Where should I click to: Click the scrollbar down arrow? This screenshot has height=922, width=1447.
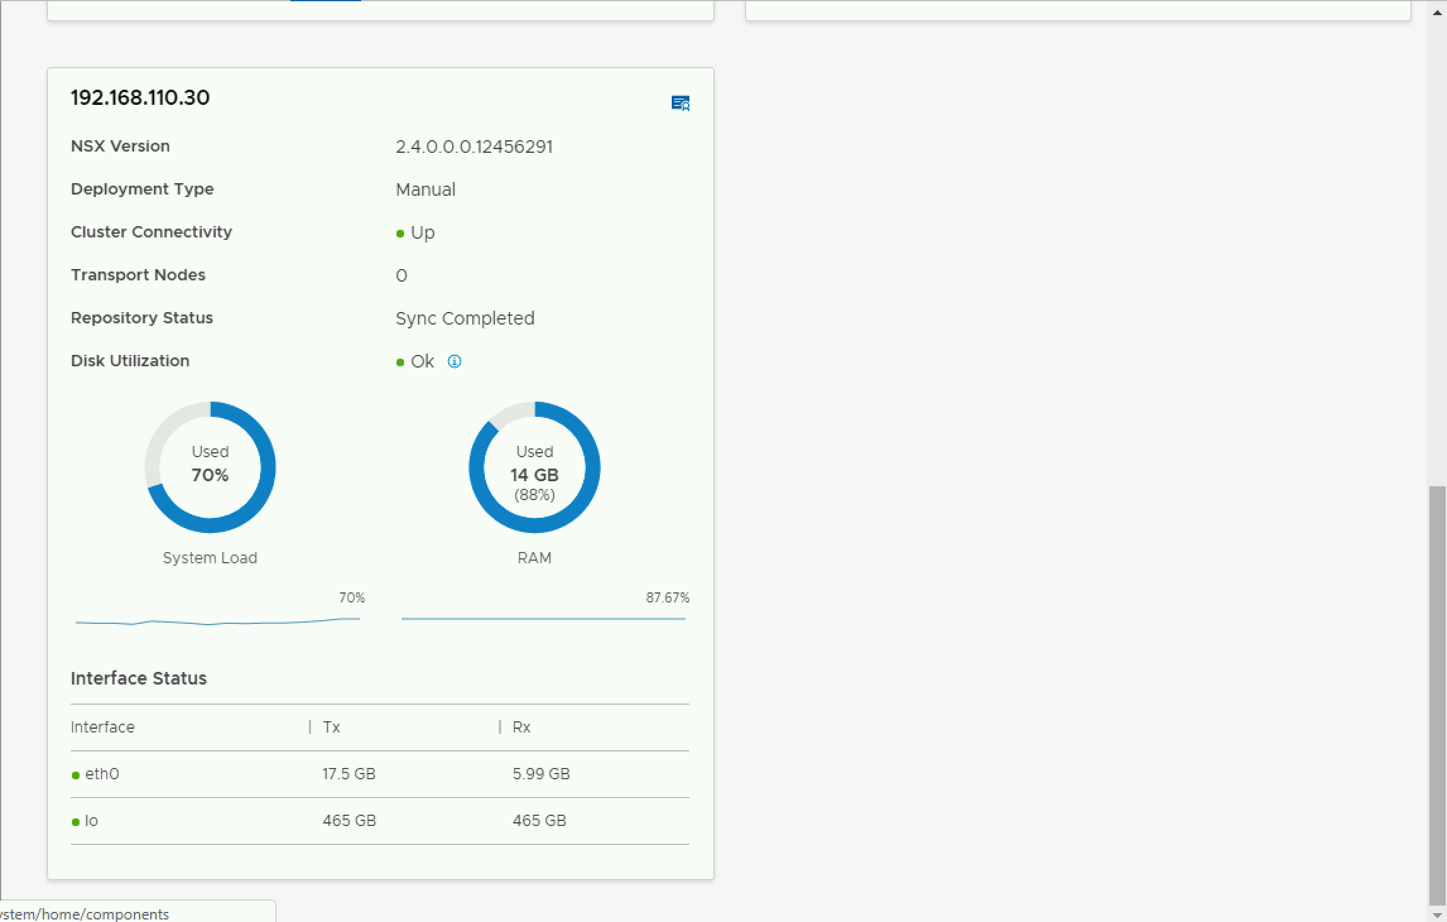1437,914
